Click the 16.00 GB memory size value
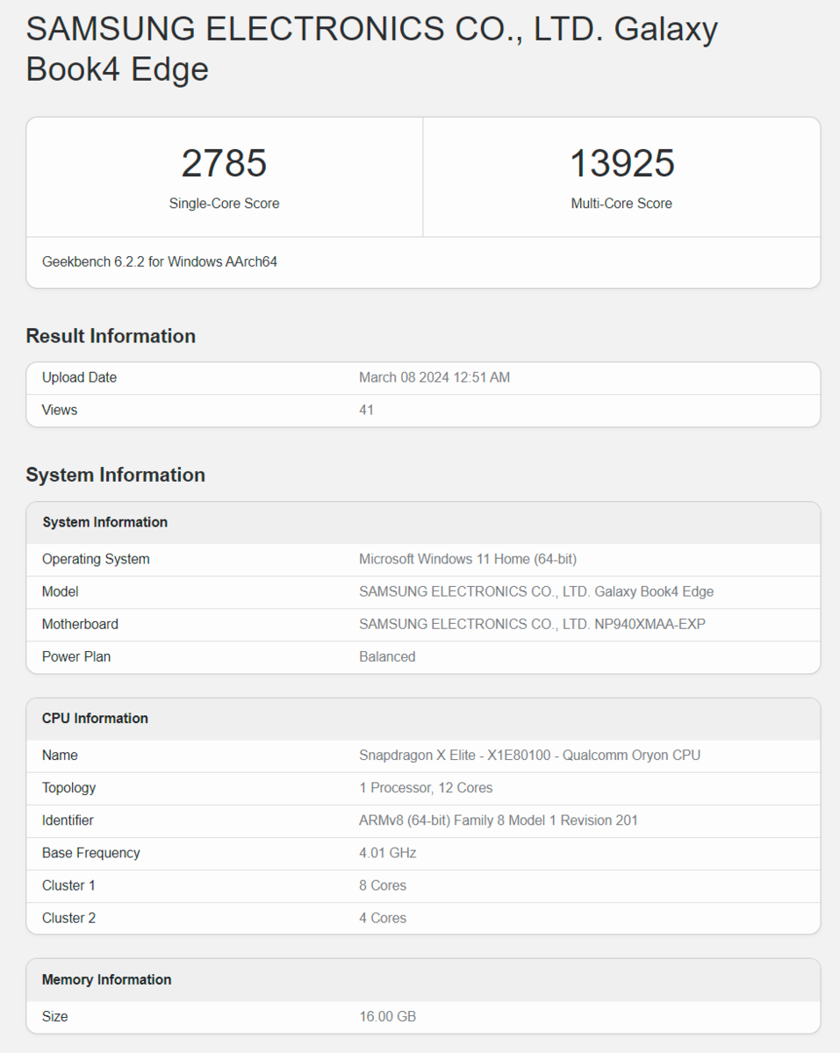This screenshot has width=840, height=1053. click(387, 1016)
